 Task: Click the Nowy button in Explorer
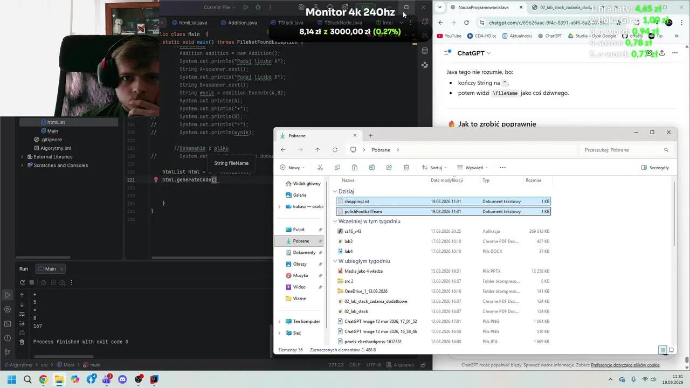292,168
